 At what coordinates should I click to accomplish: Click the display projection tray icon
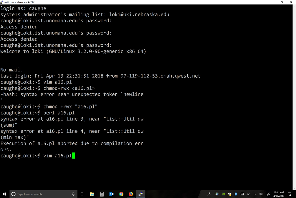242,194
